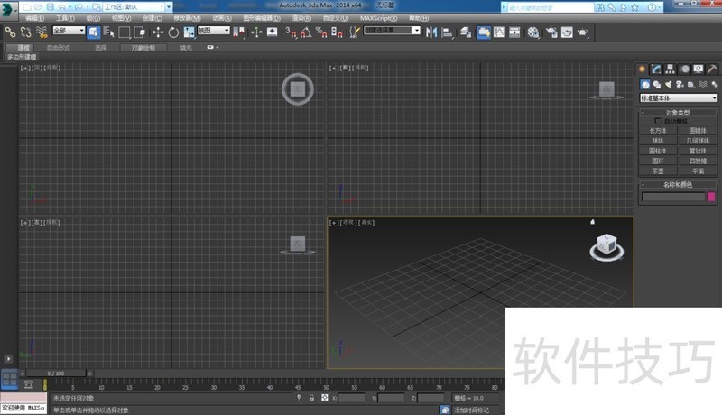Switch to the 对象绘制 ribbon tab
This screenshot has height=415, width=722.
(x=143, y=47)
